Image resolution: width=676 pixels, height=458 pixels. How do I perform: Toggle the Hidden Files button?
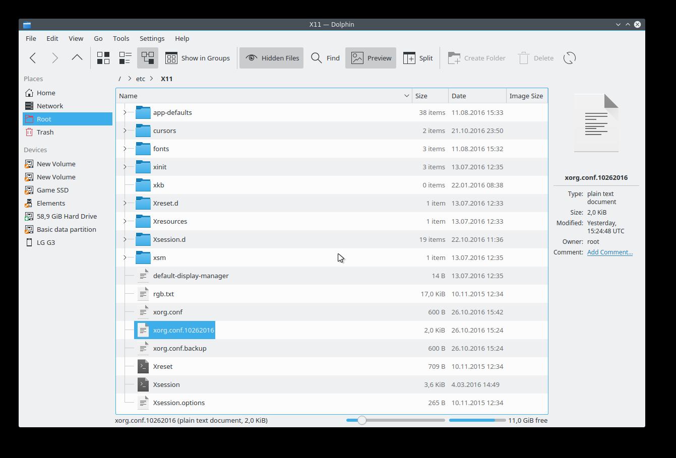click(x=272, y=58)
